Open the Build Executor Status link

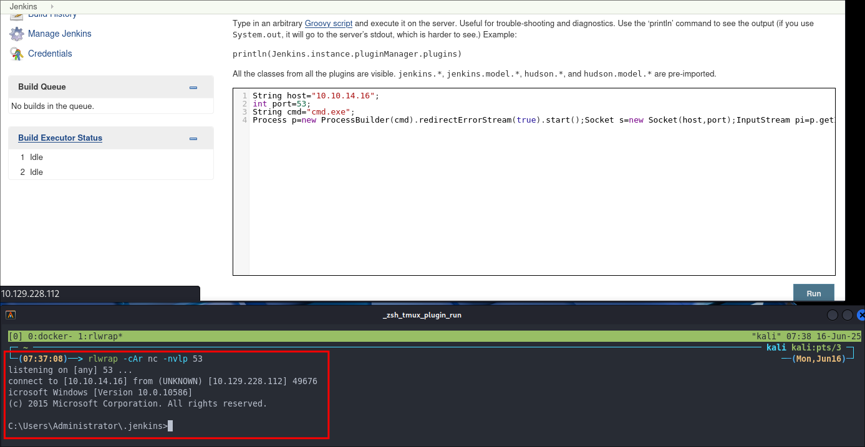[60, 138]
